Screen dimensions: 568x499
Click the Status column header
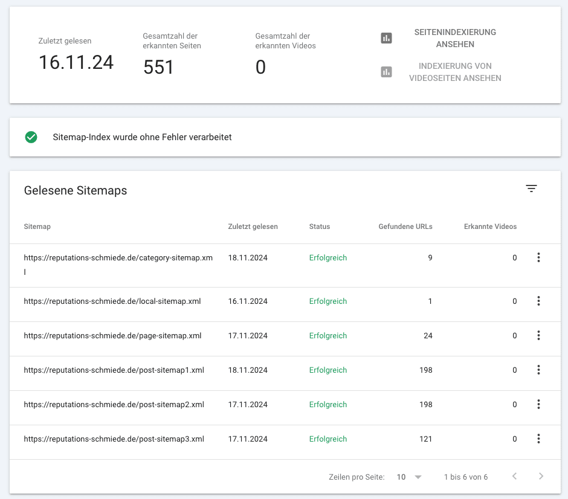point(320,227)
